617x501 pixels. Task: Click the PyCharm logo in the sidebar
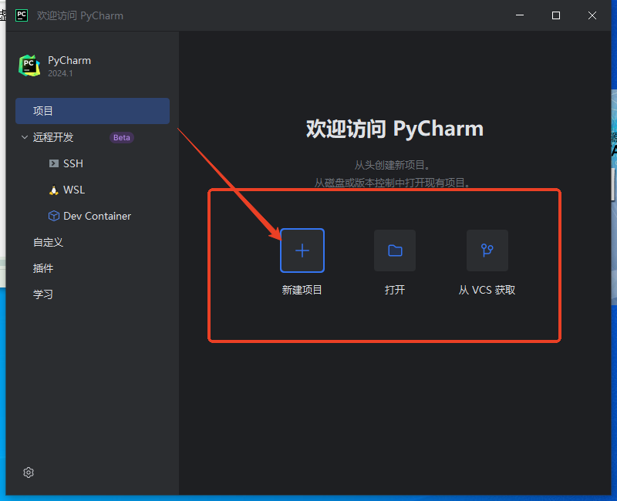pyautogui.click(x=29, y=66)
